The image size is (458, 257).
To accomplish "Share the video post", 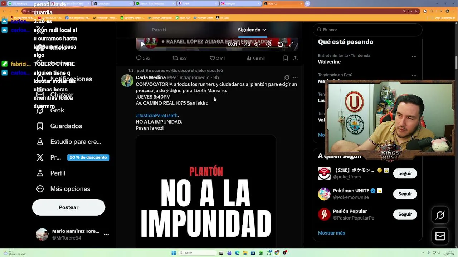I will pyautogui.click(x=295, y=58).
